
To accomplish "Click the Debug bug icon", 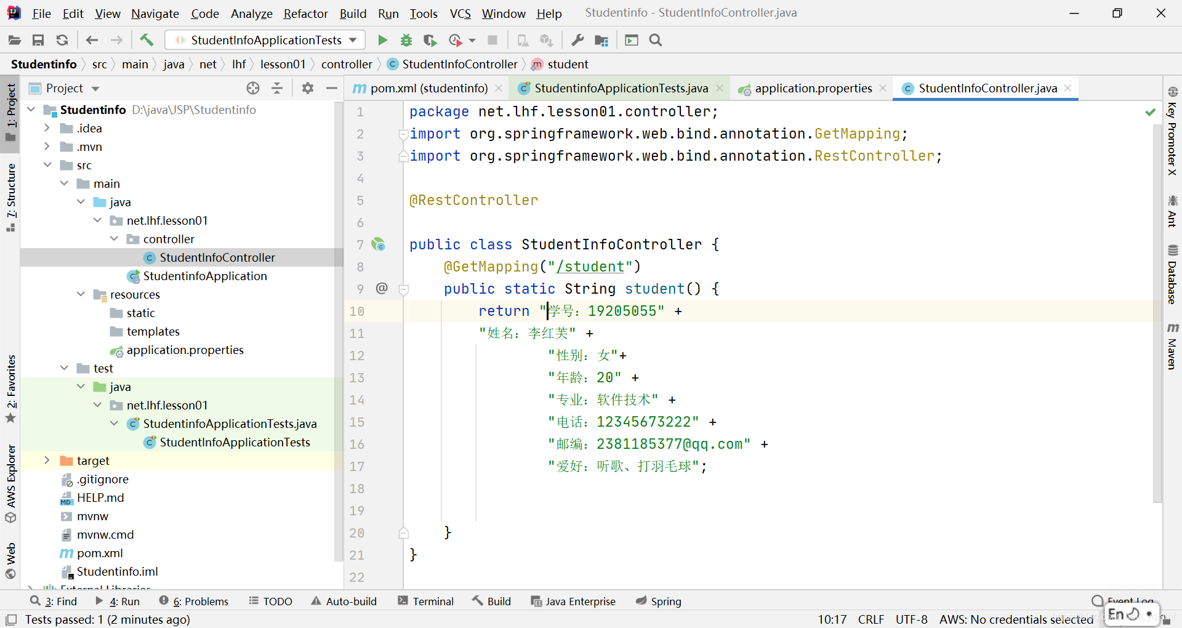I will [406, 40].
